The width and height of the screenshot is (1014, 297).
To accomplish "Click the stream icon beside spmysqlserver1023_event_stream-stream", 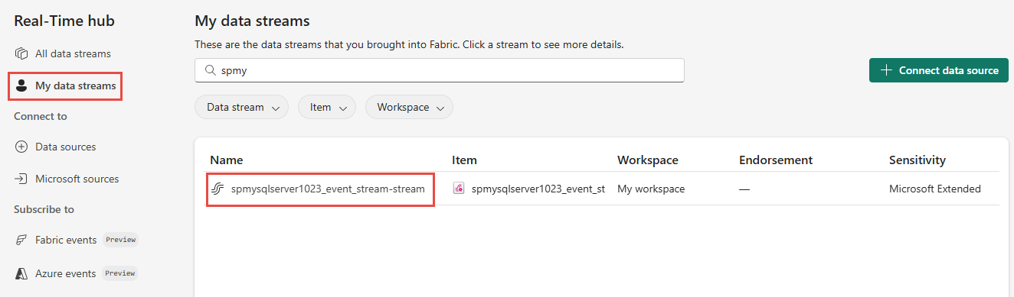I will coord(218,189).
